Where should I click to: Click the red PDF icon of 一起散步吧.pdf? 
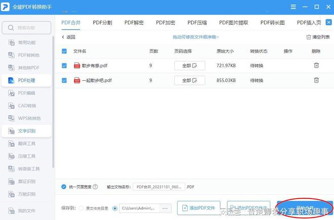pos(77,80)
